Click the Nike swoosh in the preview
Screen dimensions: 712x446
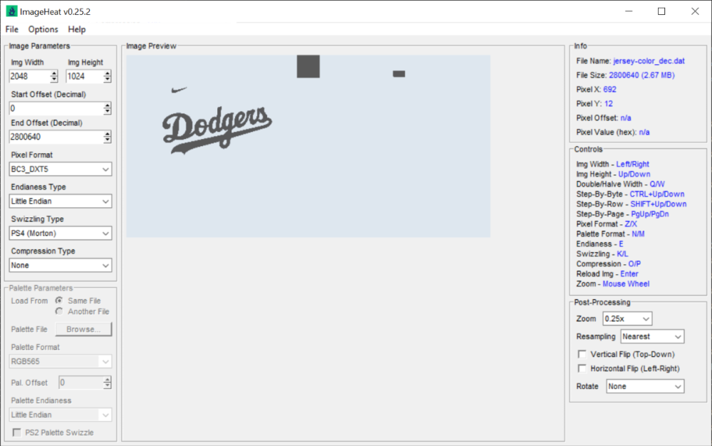(x=179, y=90)
